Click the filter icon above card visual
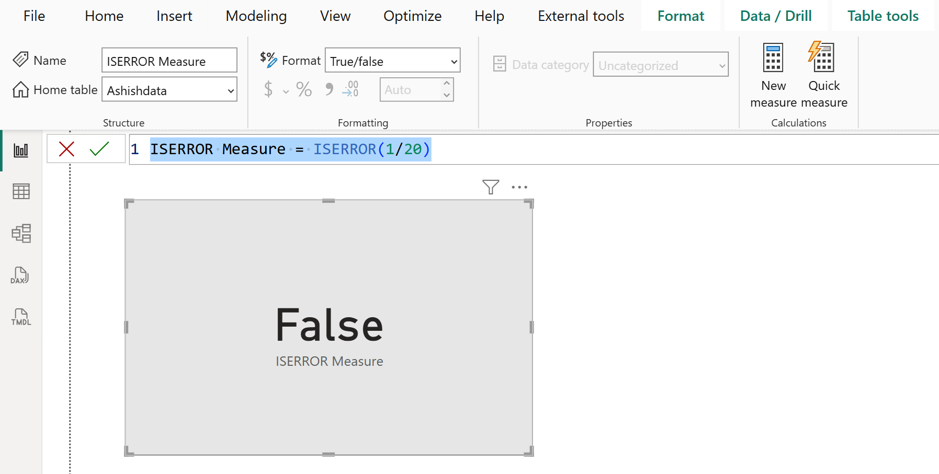939x474 pixels. coord(490,187)
